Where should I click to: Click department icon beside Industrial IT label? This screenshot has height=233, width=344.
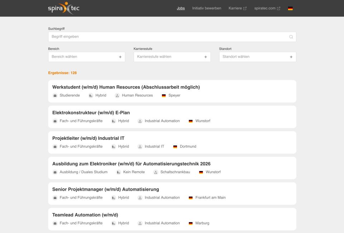[x=140, y=147]
